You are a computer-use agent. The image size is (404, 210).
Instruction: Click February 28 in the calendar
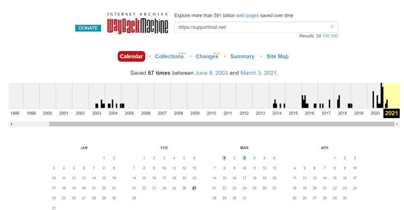(x=134, y=198)
